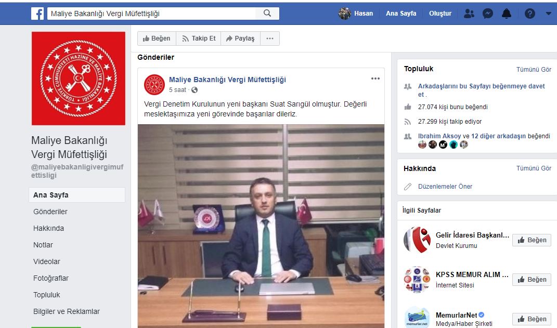Click MemurlarNet's verified badge icon
557x328 pixels.
pos(482,314)
